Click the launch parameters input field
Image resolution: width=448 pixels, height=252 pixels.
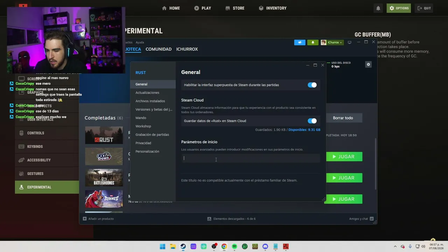click(x=251, y=158)
